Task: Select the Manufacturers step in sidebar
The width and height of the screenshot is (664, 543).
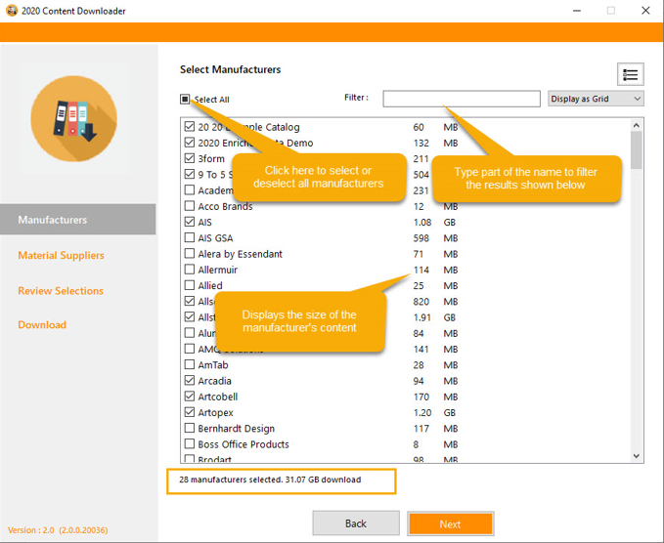Action: click(x=78, y=220)
